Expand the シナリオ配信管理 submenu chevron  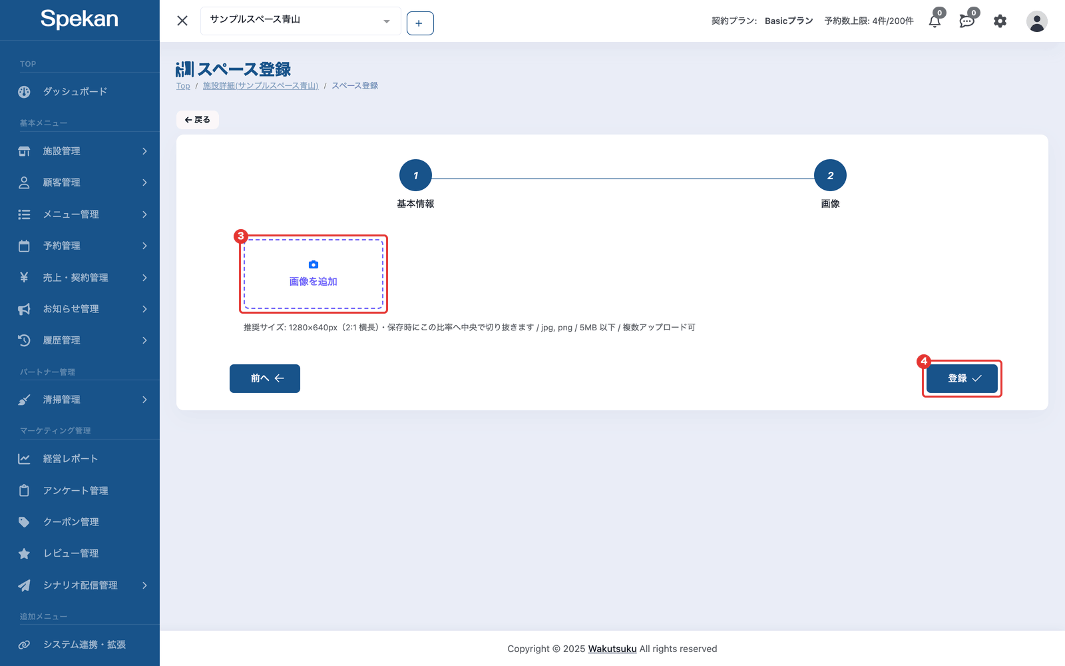click(144, 585)
